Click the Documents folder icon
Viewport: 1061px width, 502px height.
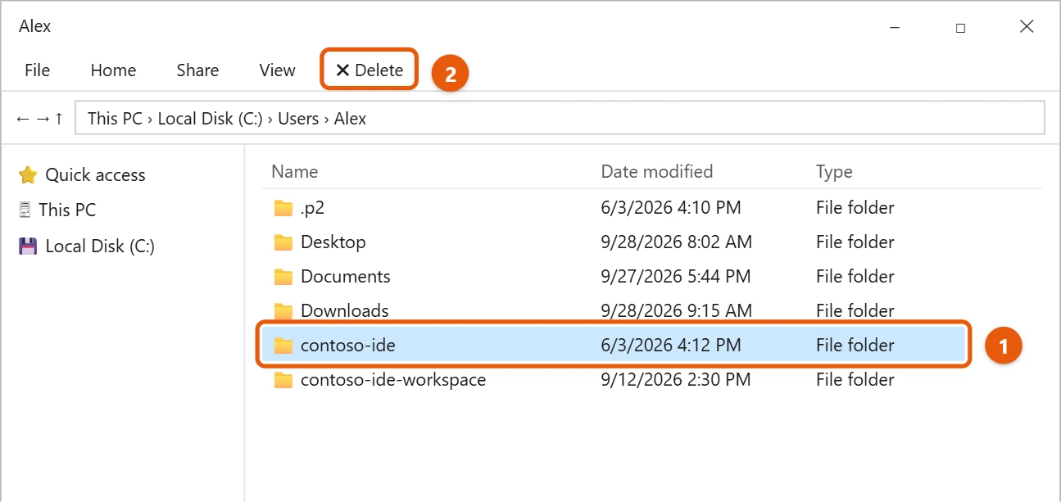[x=283, y=277]
